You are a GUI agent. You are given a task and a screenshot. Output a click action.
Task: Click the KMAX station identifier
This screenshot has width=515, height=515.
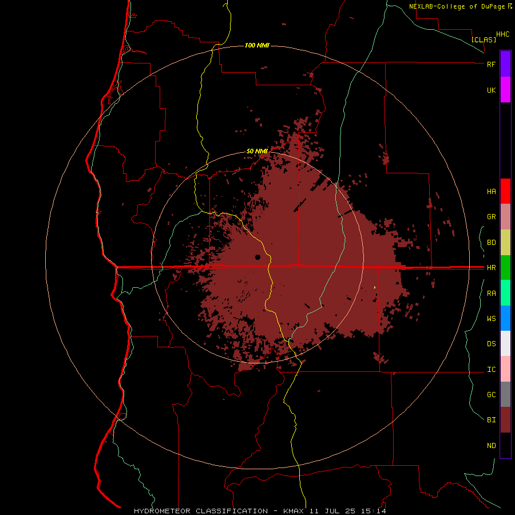[293, 511]
